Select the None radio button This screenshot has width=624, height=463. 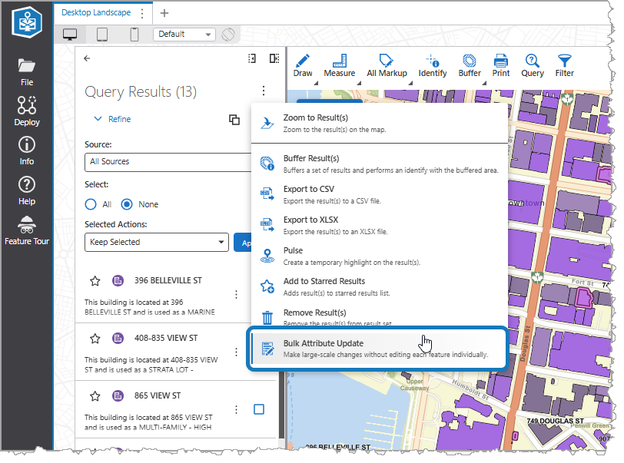128,204
